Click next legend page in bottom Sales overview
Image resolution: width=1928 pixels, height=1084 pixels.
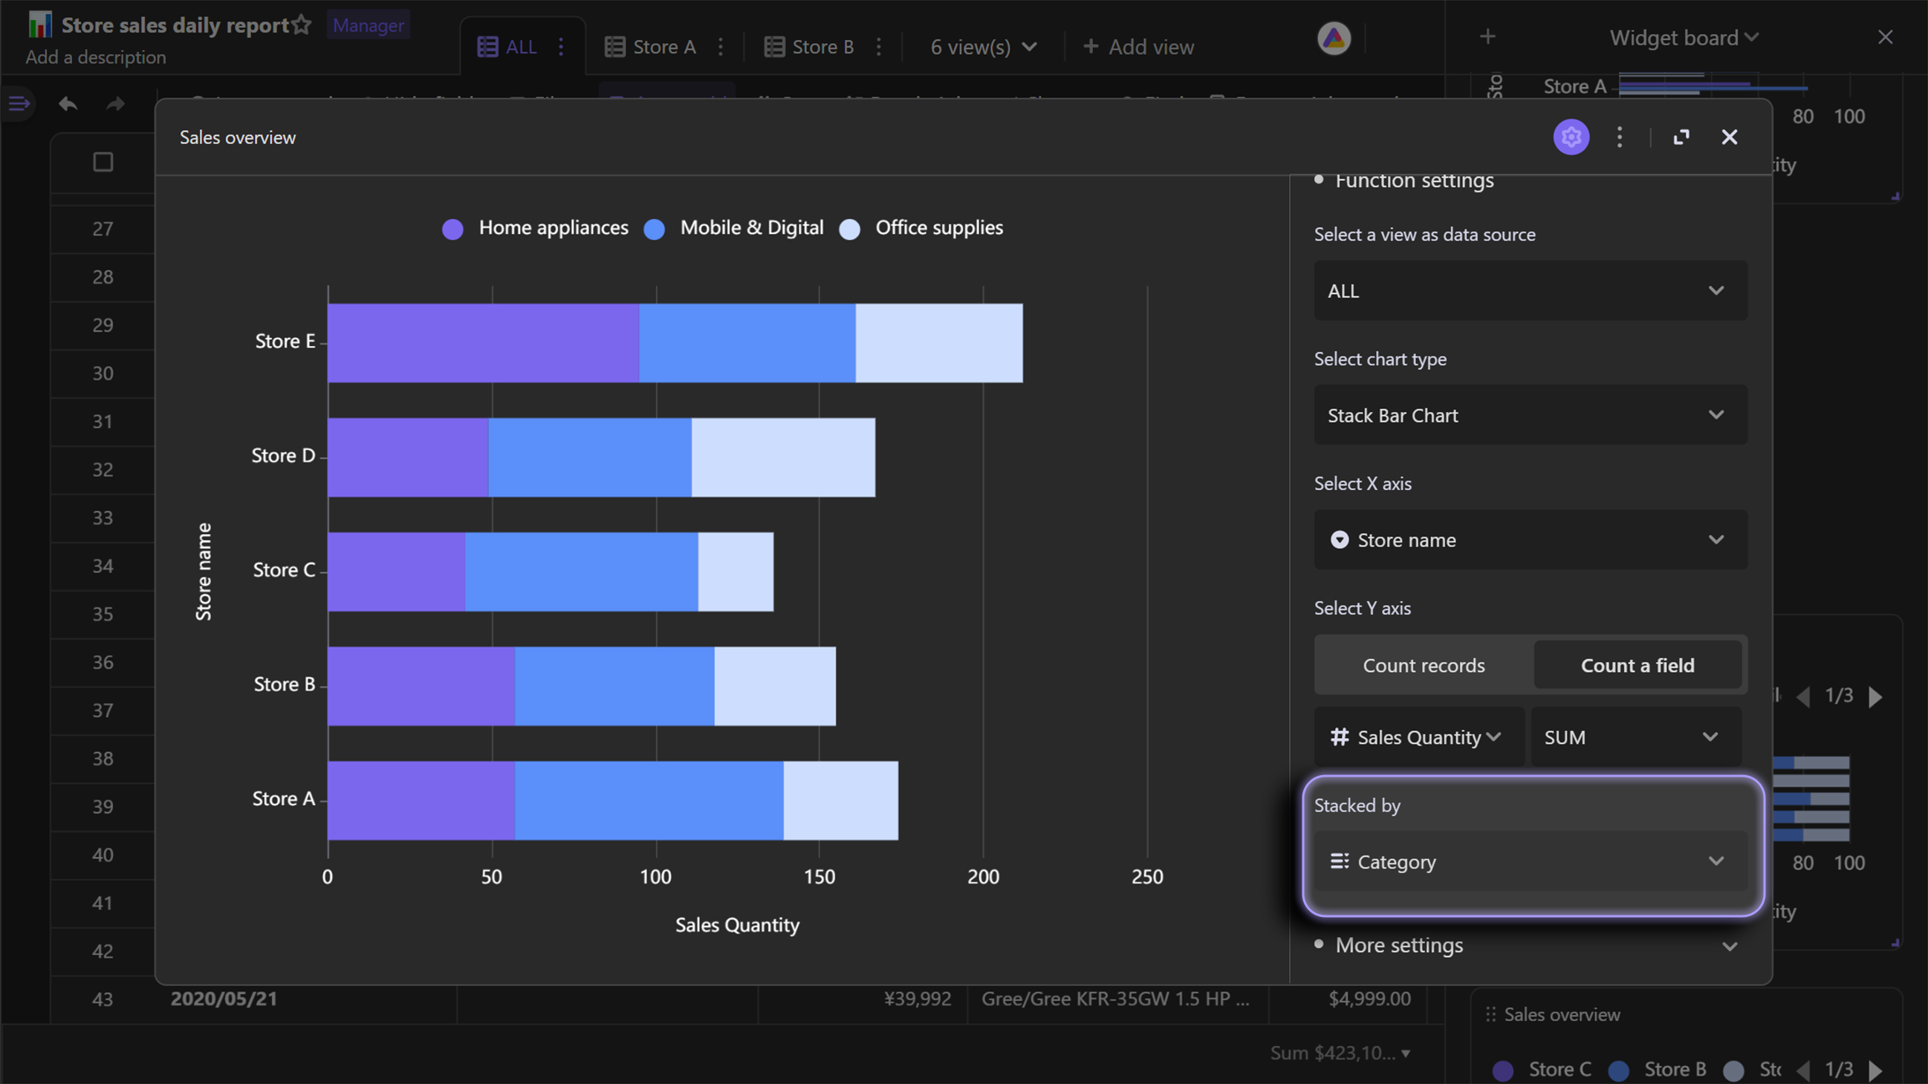pyautogui.click(x=1875, y=1070)
